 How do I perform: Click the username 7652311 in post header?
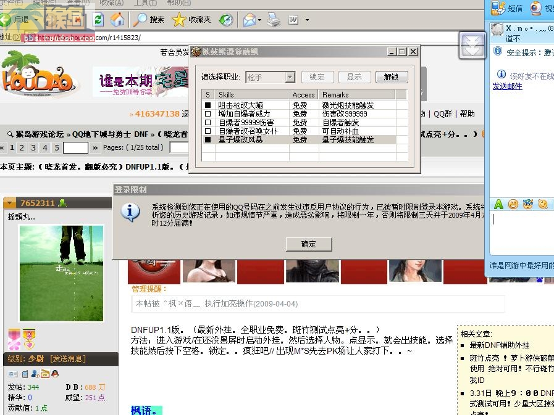tap(38, 203)
